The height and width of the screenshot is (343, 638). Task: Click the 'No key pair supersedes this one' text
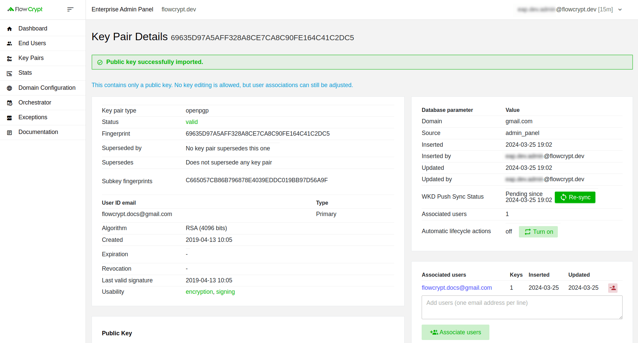pyautogui.click(x=228, y=148)
